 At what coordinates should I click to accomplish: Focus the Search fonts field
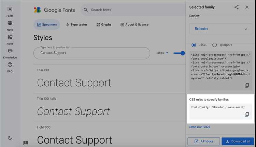coord(134,10)
